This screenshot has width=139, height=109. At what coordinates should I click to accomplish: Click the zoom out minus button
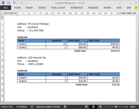click(x=105, y=107)
